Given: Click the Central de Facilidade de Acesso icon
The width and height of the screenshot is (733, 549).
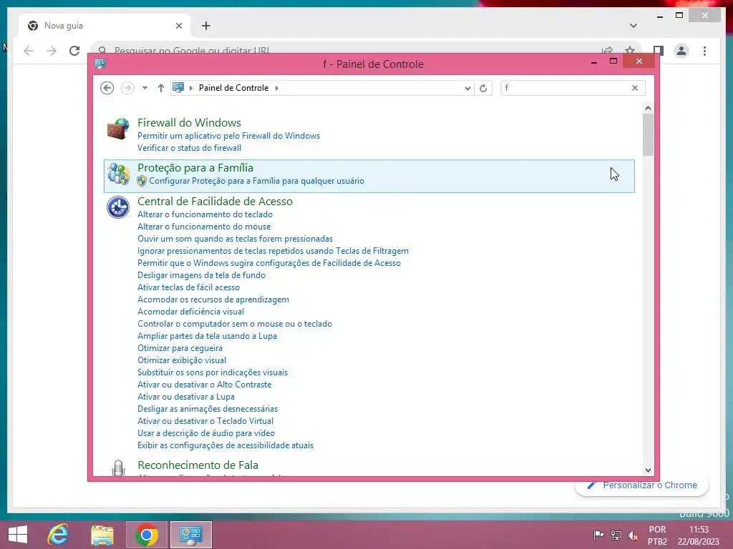Looking at the screenshot, I should click(x=118, y=207).
